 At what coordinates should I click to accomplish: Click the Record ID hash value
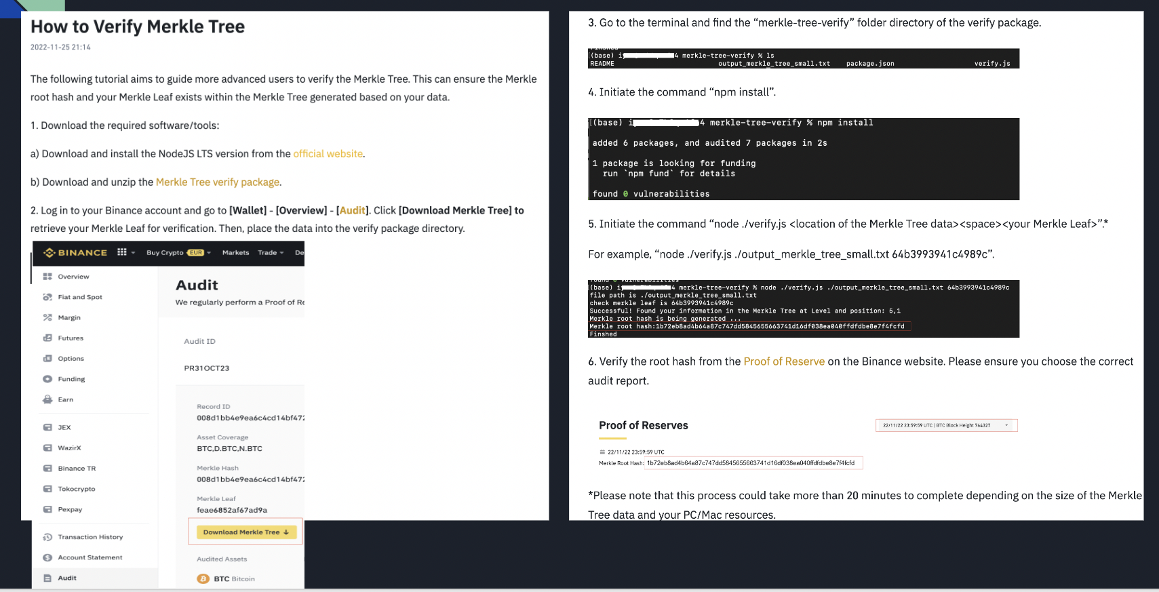tap(250, 418)
